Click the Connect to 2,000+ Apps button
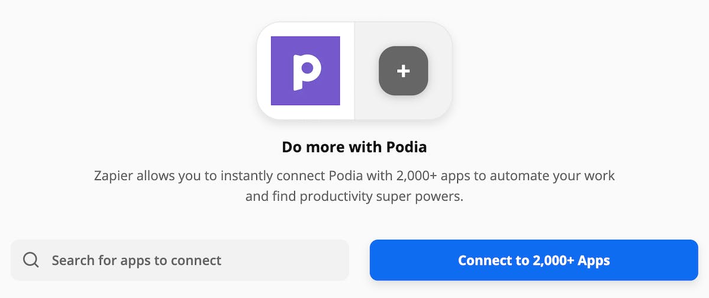The image size is (709, 298). 534,260
